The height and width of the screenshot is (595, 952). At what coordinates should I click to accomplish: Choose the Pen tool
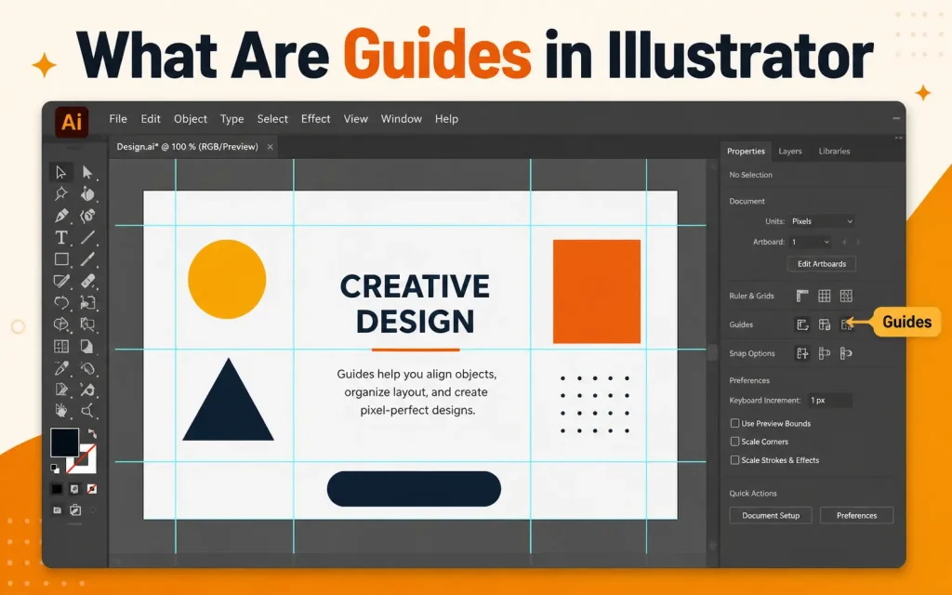pos(60,216)
